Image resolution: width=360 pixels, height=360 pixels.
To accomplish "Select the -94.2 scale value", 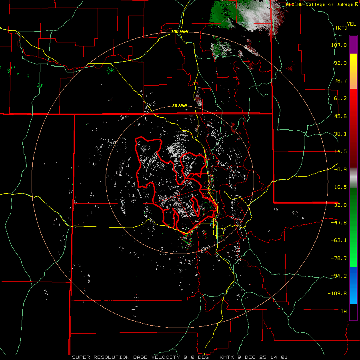I will [339, 276].
